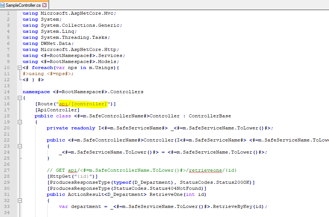Click the highlighted api/[controller] route string
Screen dimensions: 329x217
(x=83, y=104)
